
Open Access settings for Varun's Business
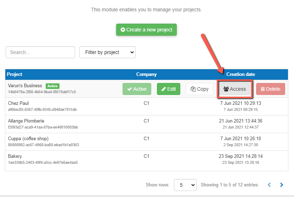point(235,89)
